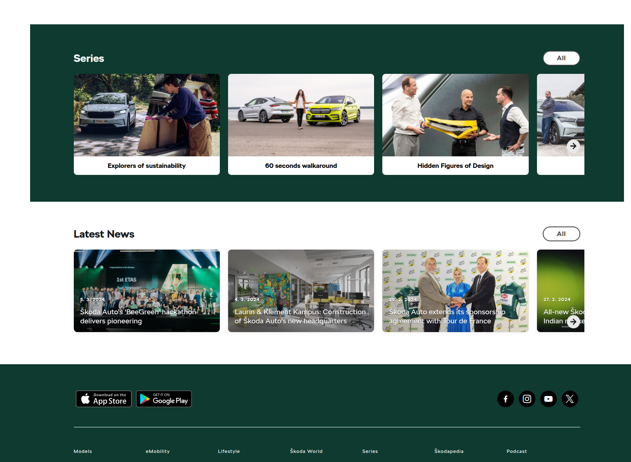The height and width of the screenshot is (462, 631).
Task: Open Škoda Instagram profile icon
Action: click(527, 399)
